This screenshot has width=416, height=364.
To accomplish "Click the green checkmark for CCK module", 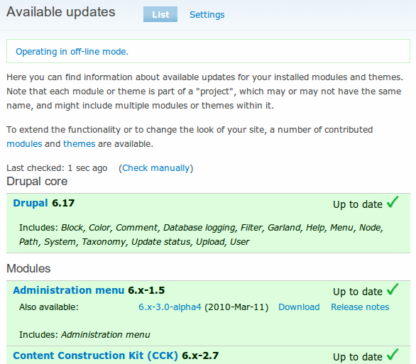I will [393, 355].
